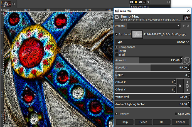192x127 pixels.
Task: Open the Brushes tab in the top dock
Action: pos(132,2)
